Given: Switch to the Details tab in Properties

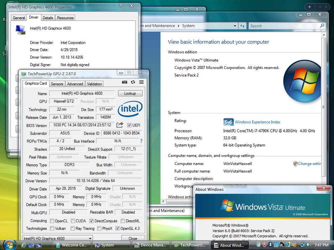Looking at the screenshot, I should pyautogui.click(x=48, y=18).
